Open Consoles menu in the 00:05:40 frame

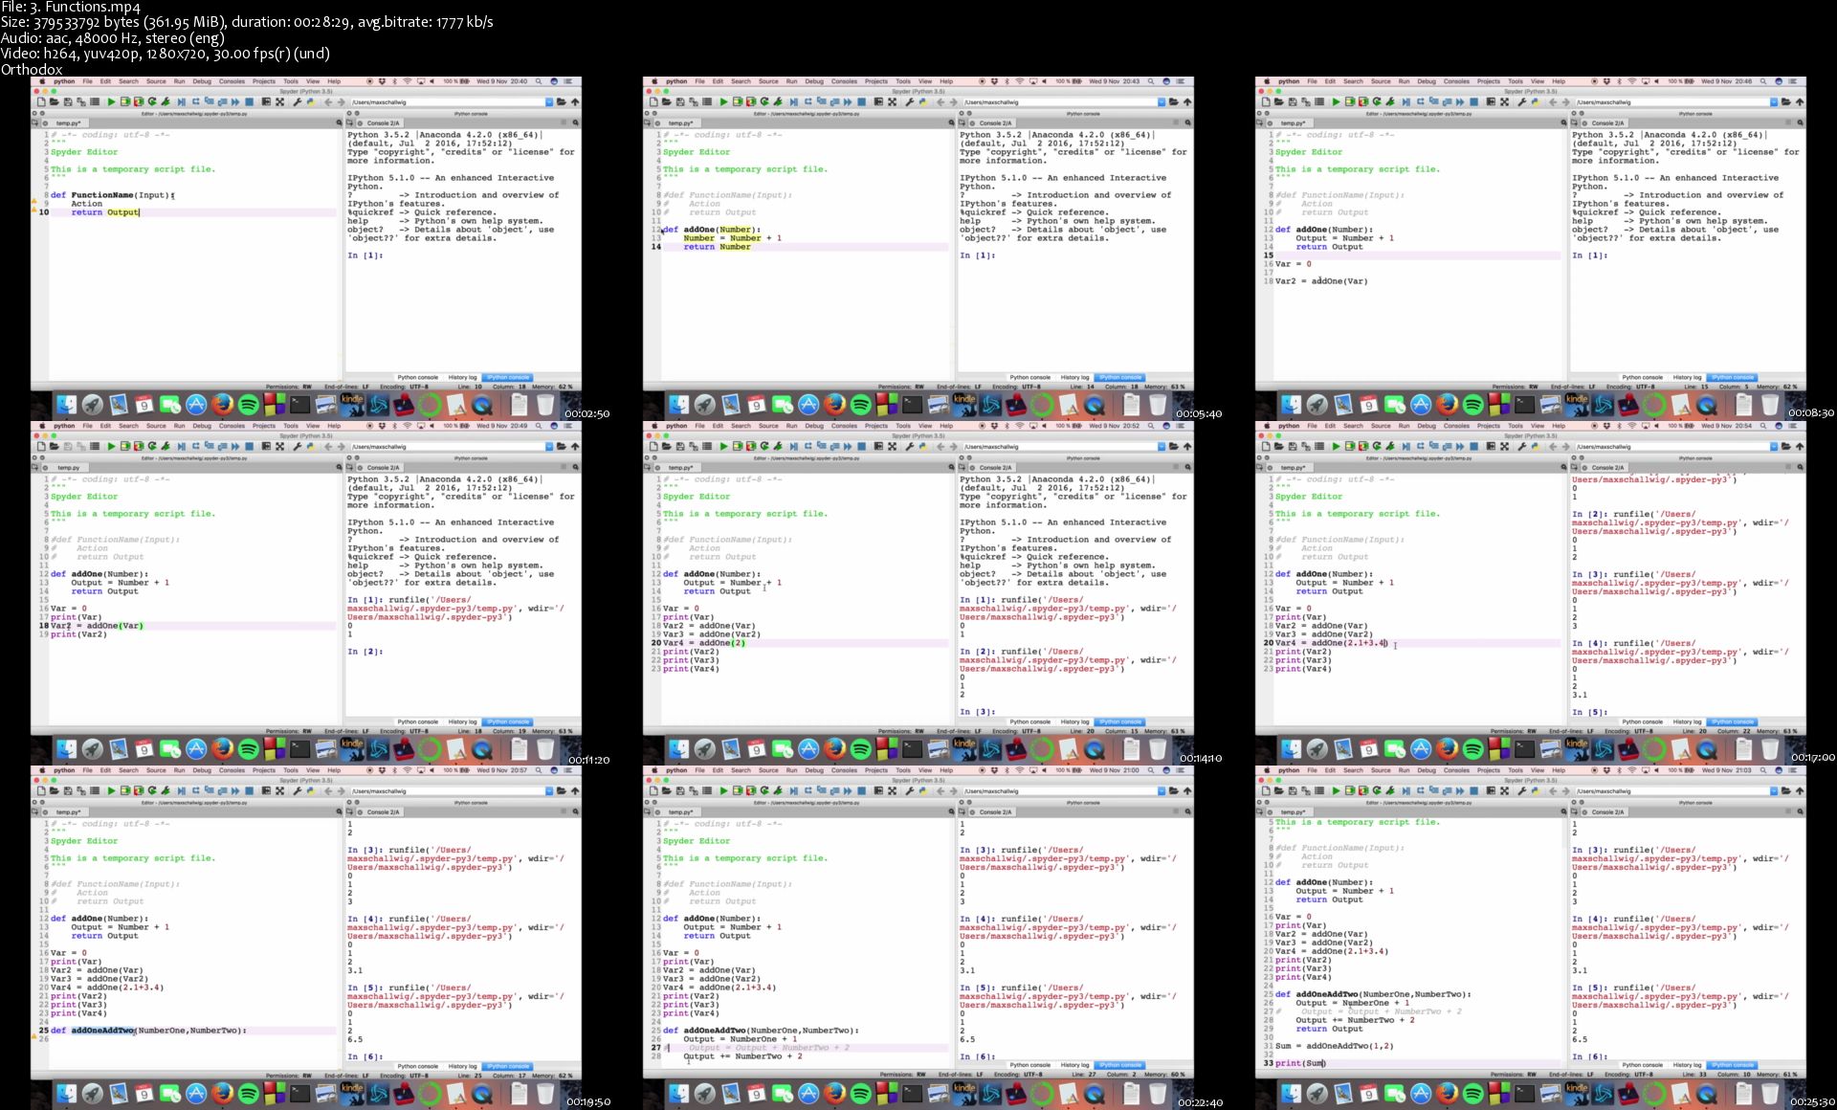tap(844, 81)
